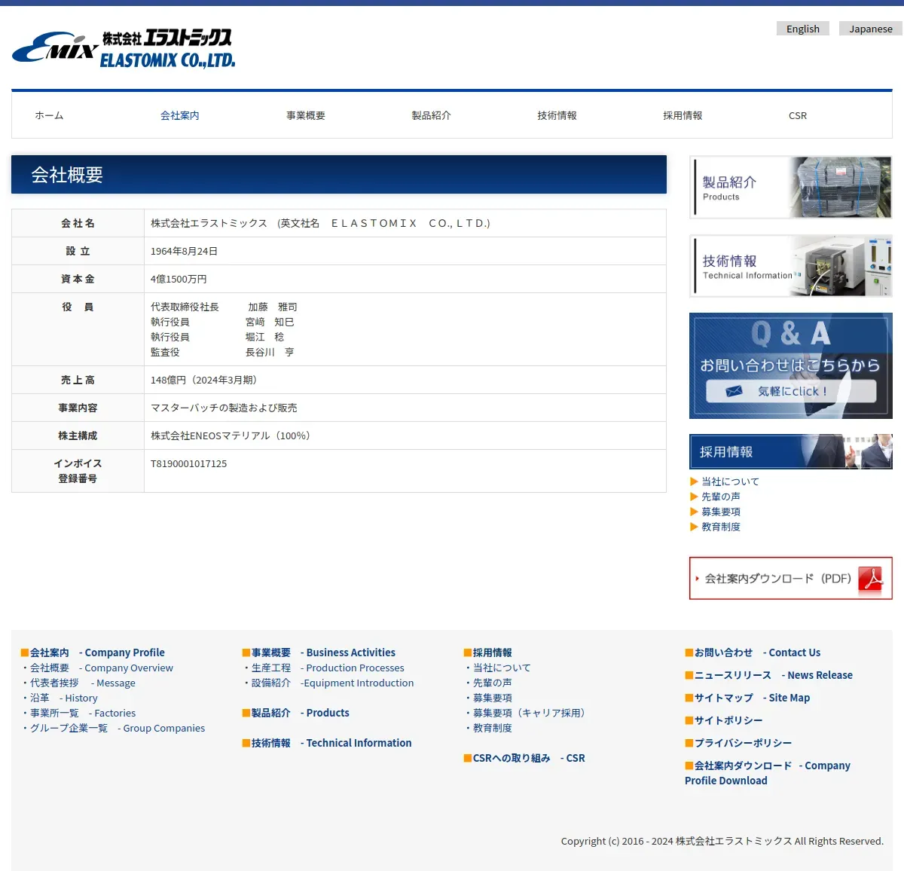Image resolution: width=904 pixels, height=871 pixels.
Task: Click the envelope icon in the Q&A banner
Action: click(x=734, y=391)
